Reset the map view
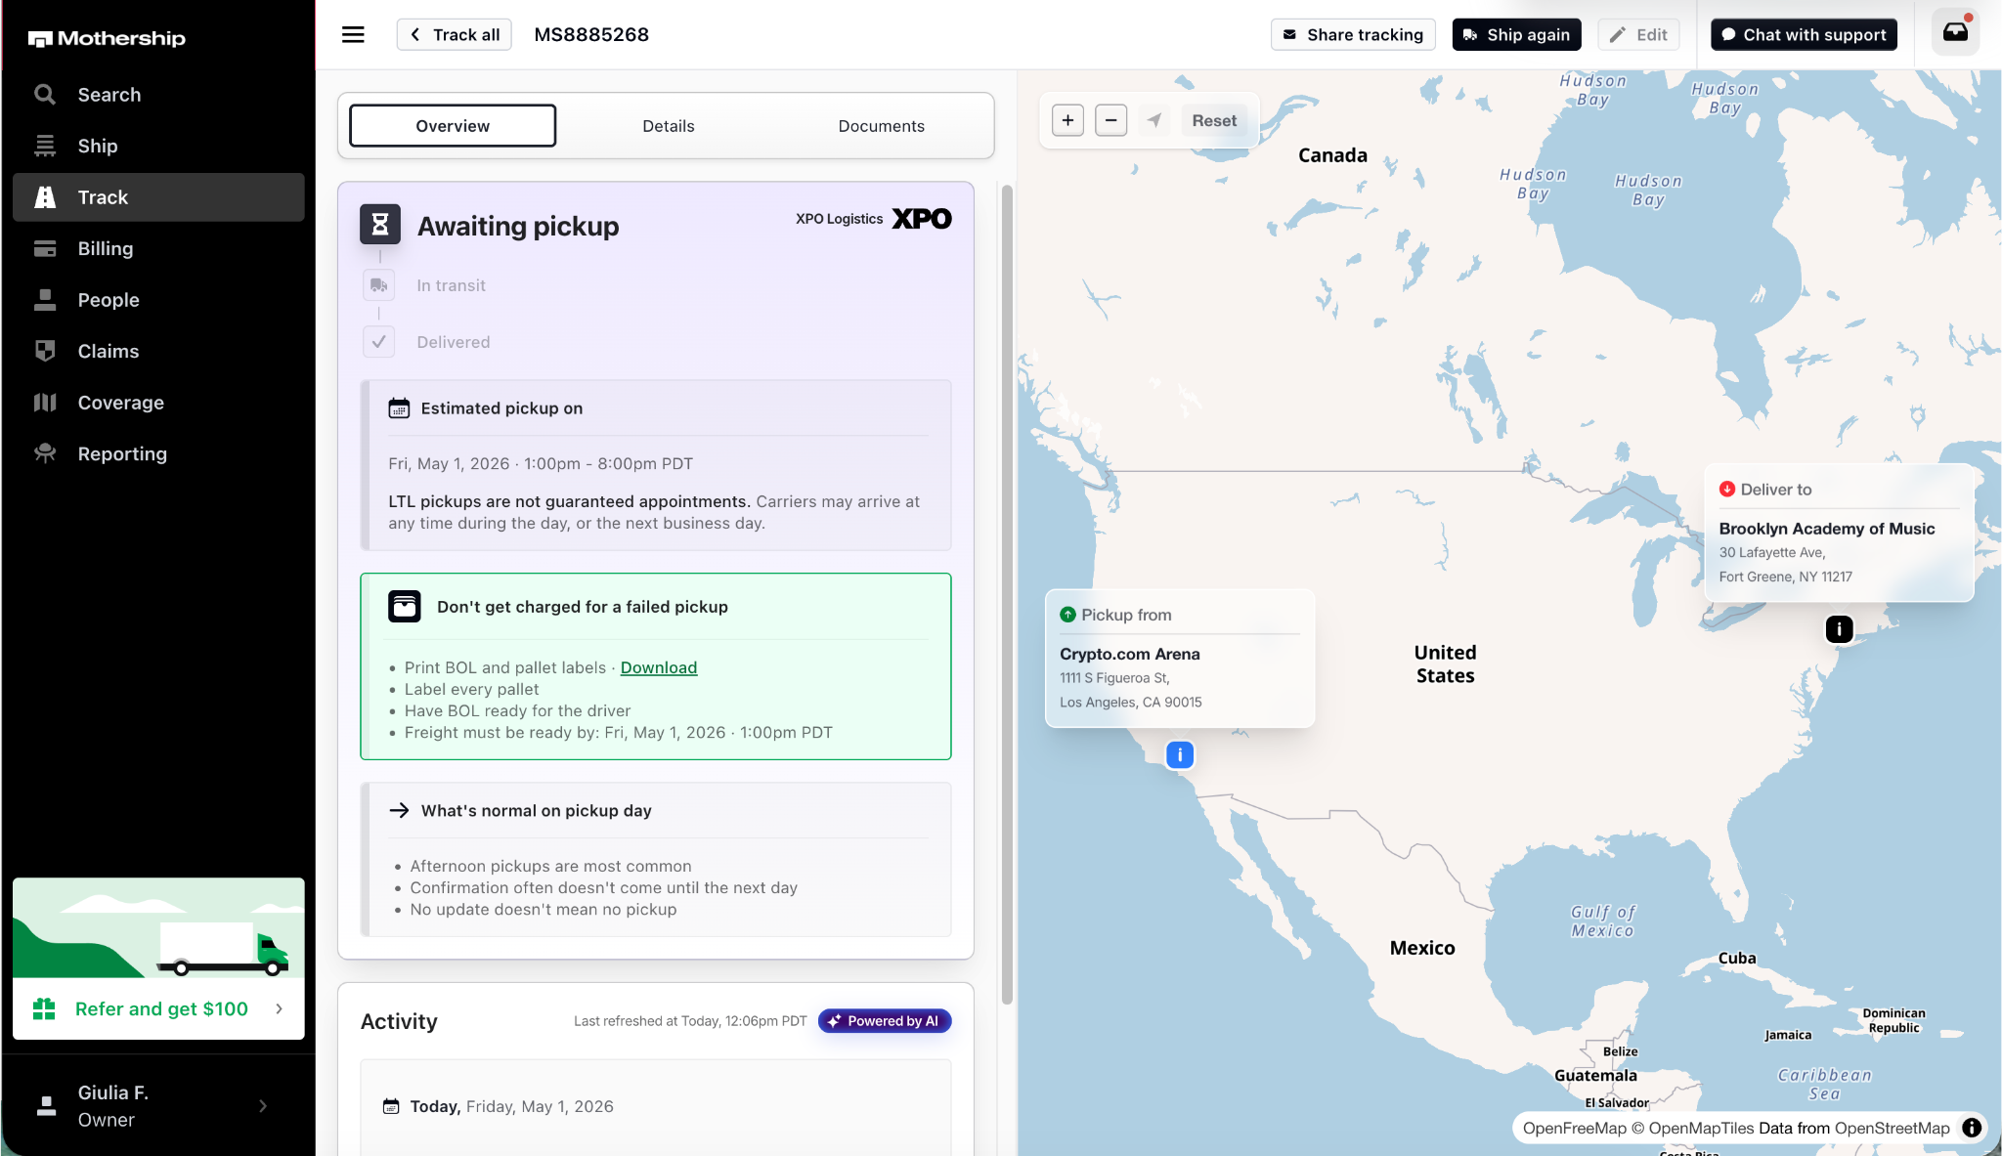This screenshot has width=2002, height=1156. coord(1214,120)
